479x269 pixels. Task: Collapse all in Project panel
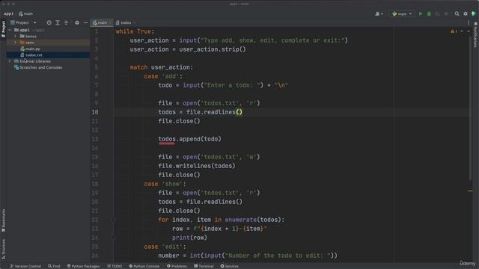(x=66, y=22)
